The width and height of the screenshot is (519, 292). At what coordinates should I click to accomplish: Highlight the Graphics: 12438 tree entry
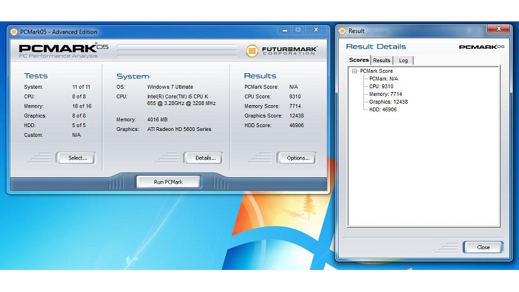point(388,102)
